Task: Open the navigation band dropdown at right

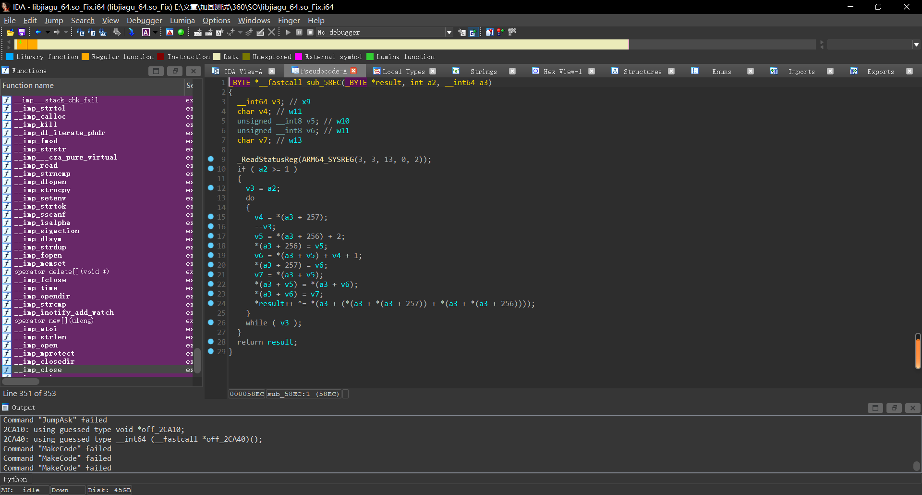Action: (916, 45)
